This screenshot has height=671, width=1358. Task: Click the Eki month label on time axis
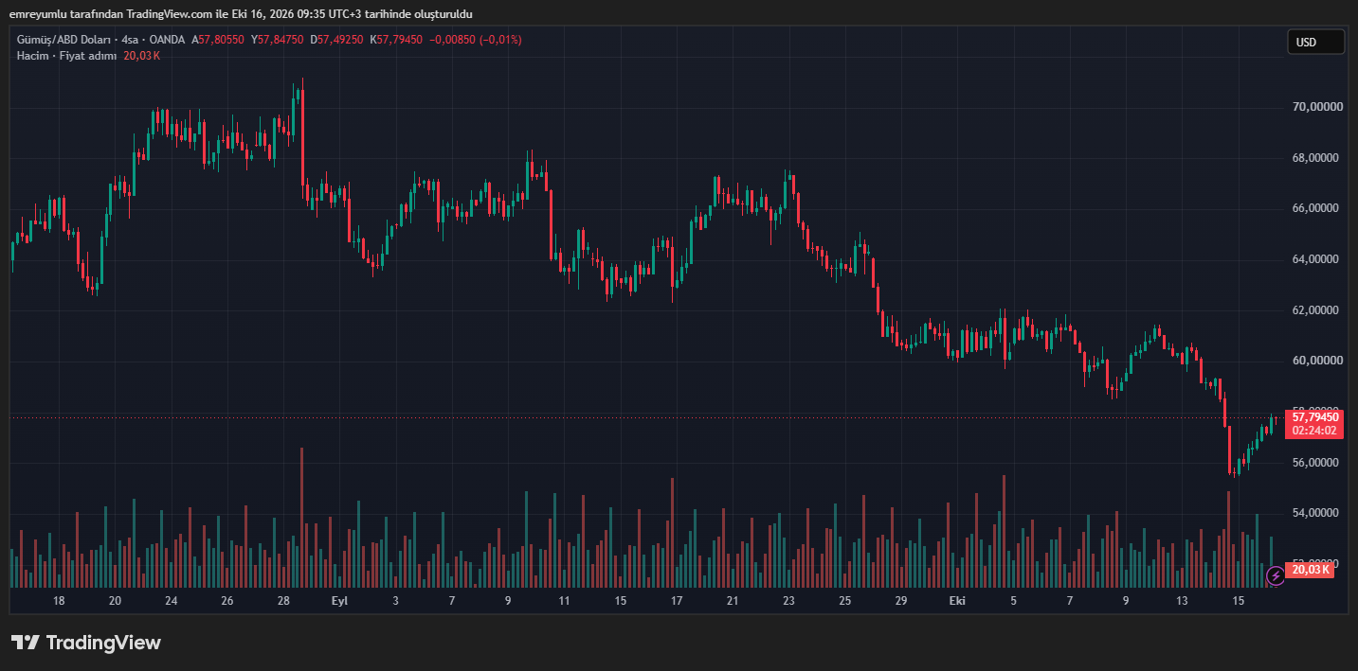point(957,601)
